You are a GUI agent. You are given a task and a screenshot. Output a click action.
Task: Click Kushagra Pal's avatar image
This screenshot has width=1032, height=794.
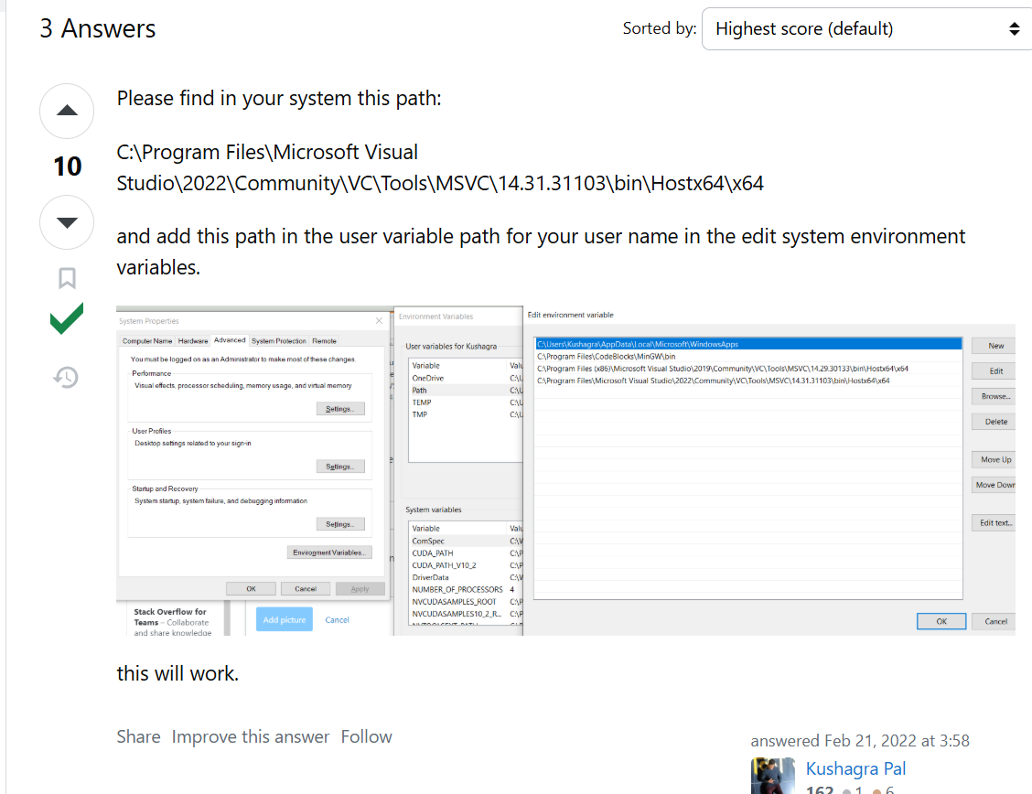point(773,777)
